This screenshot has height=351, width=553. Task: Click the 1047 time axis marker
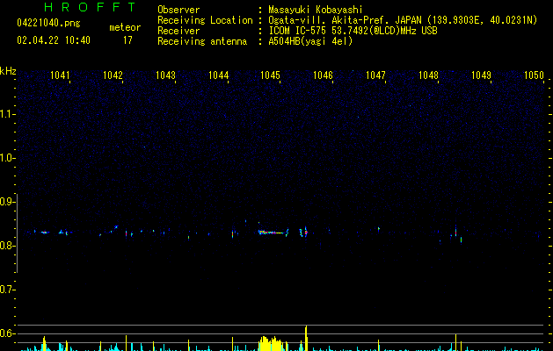pos(375,75)
